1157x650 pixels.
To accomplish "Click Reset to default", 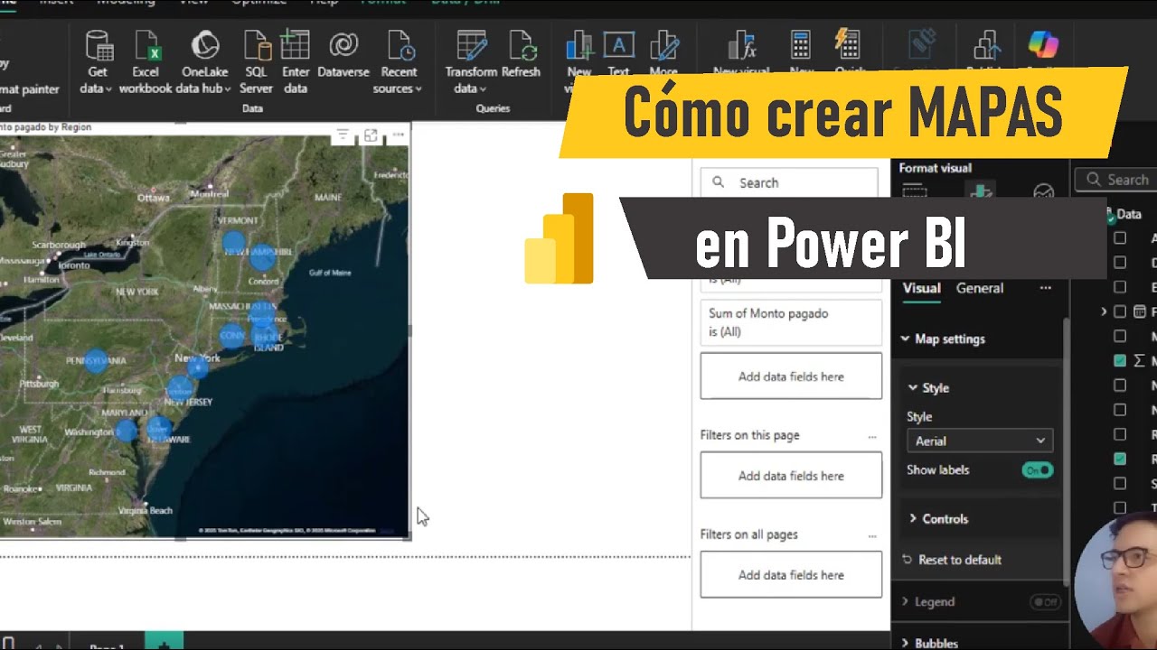I will point(951,560).
